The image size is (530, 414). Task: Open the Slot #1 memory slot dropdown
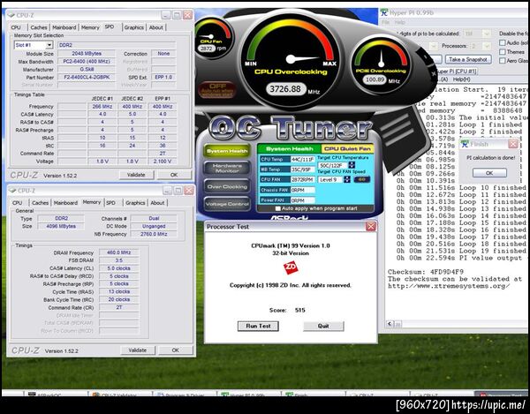click(x=49, y=45)
